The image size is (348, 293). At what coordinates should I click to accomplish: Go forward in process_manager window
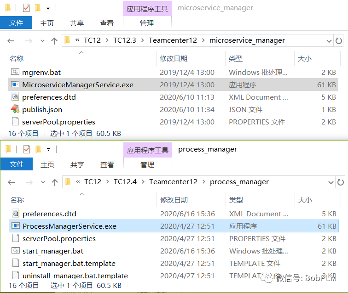tap(29, 182)
